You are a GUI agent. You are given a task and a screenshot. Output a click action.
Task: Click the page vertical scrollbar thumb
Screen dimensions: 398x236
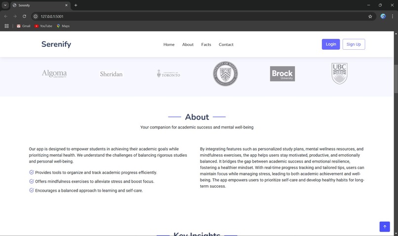click(396, 79)
